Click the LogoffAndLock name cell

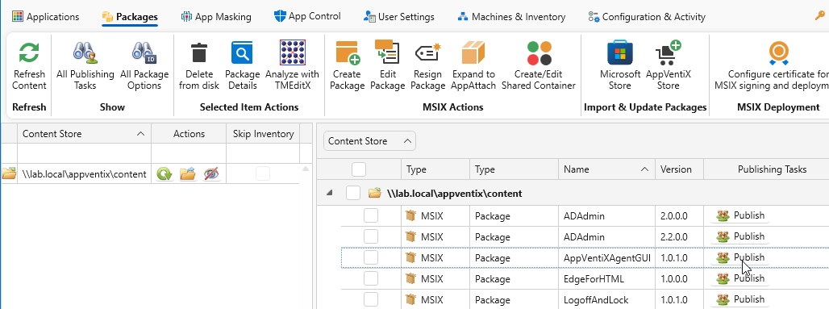[607, 299]
